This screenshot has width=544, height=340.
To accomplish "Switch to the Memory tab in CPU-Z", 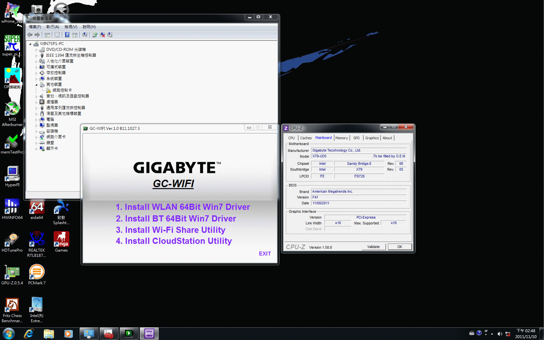I will click(342, 138).
